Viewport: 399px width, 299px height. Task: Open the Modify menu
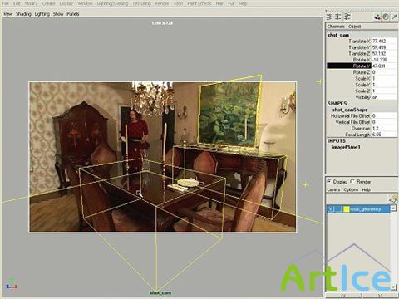[32, 3]
